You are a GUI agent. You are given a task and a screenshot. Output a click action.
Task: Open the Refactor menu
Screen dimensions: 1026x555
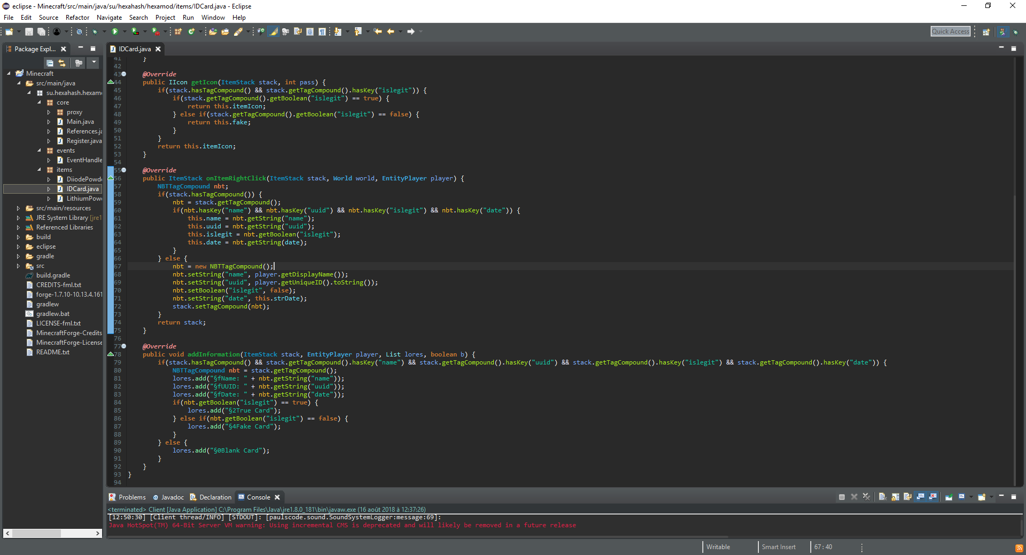[x=77, y=18]
